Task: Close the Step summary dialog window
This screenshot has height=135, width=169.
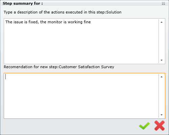Action: pos(163,3)
